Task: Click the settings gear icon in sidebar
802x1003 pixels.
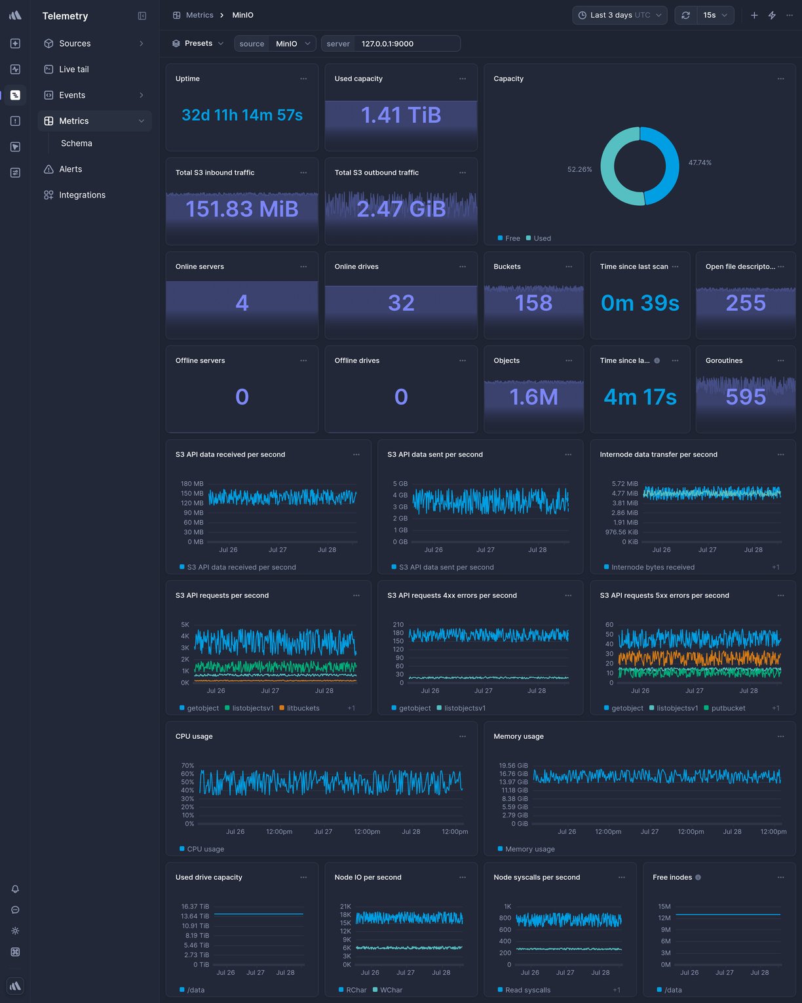Action: (x=15, y=931)
